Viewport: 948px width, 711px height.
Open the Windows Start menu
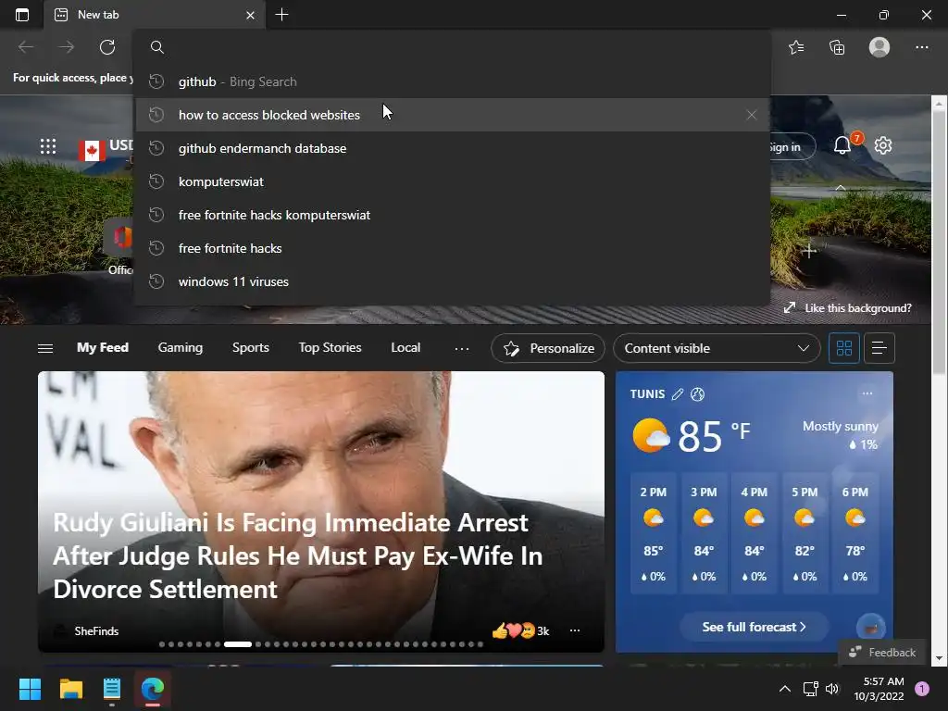pyautogui.click(x=30, y=689)
